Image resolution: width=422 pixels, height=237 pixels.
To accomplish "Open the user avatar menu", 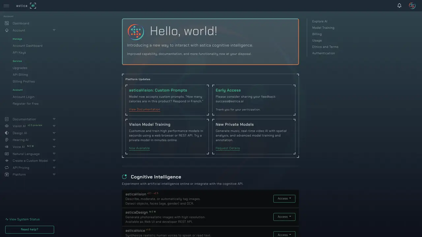I will [x=412, y=6].
